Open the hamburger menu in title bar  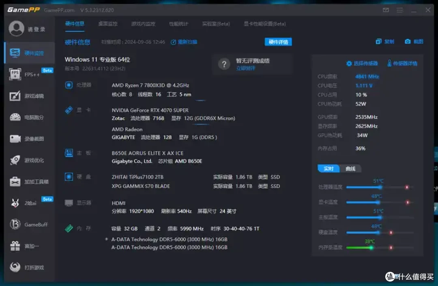[x=400, y=10]
